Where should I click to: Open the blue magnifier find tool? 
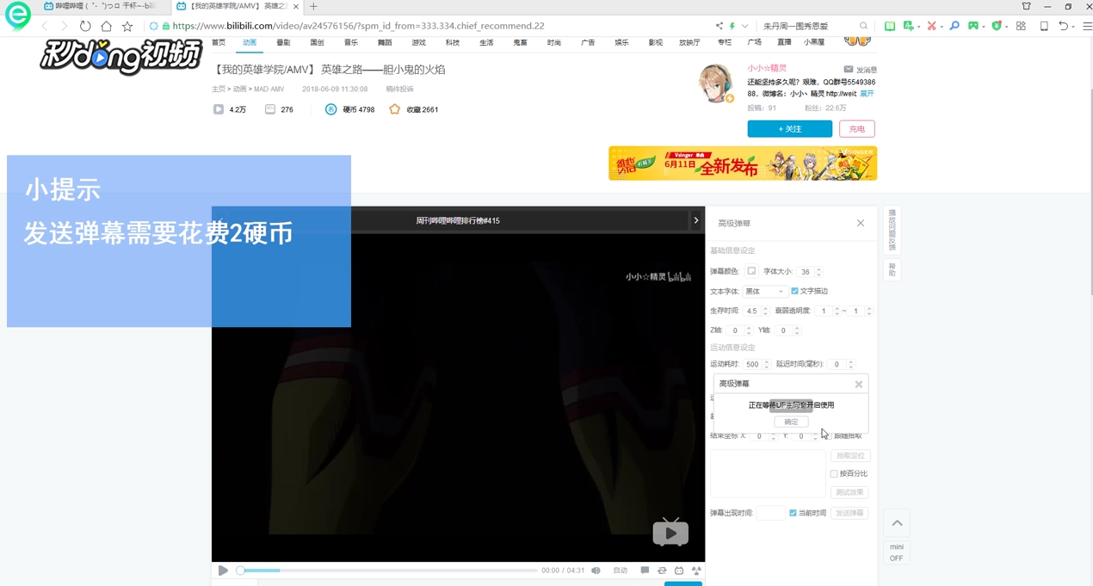click(x=954, y=27)
